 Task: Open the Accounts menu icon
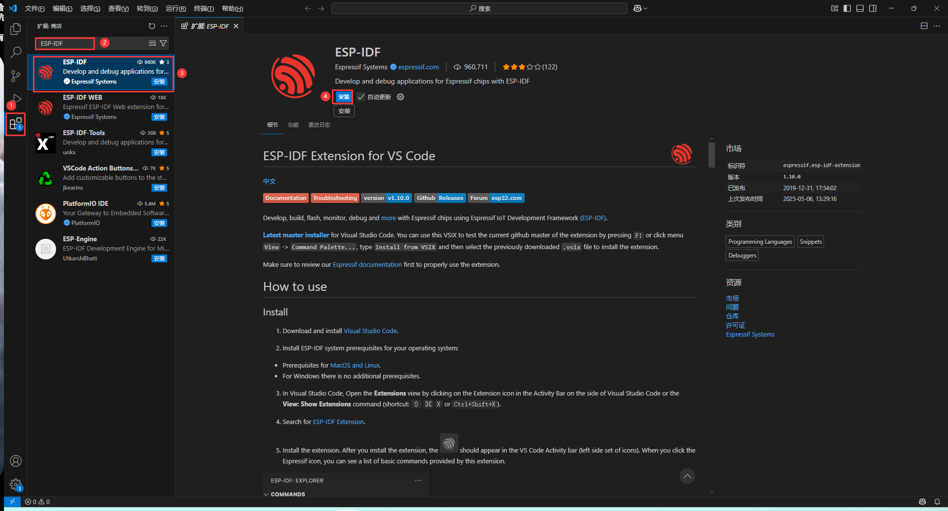click(16, 461)
